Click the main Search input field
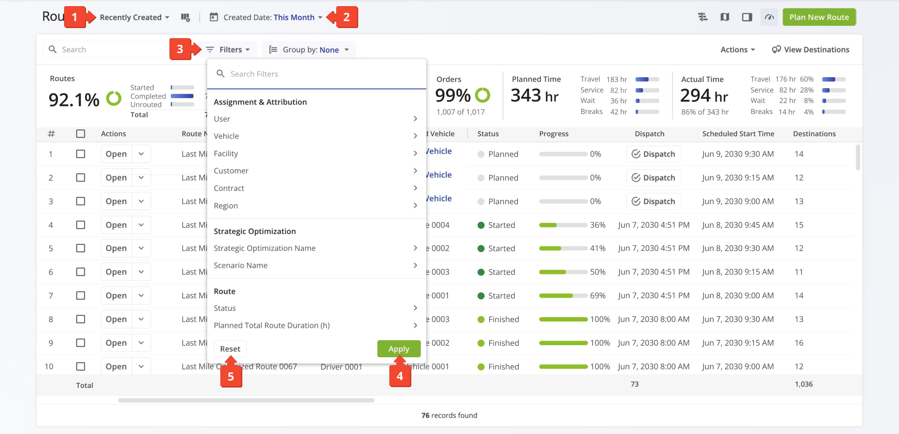The image size is (899, 434). click(x=108, y=50)
